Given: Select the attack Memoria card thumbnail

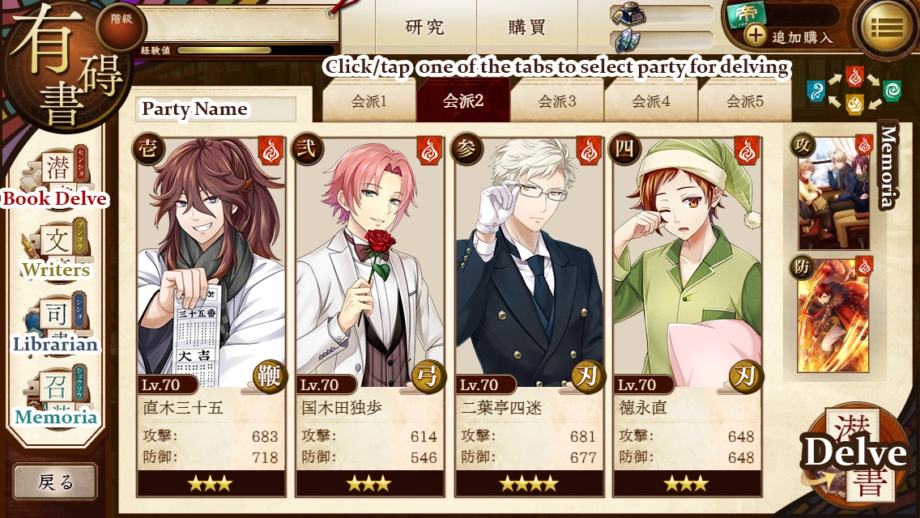Looking at the screenshot, I should [832, 193].
